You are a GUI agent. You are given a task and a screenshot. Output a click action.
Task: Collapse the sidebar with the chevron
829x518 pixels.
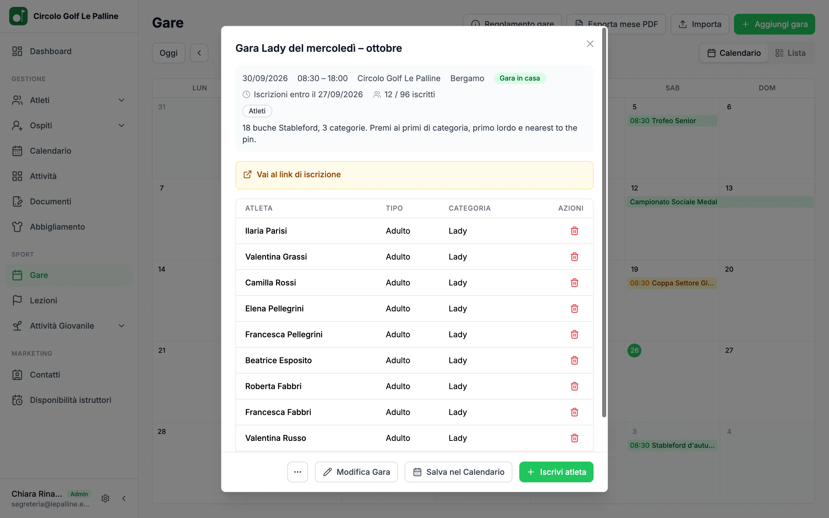point(124,498)
